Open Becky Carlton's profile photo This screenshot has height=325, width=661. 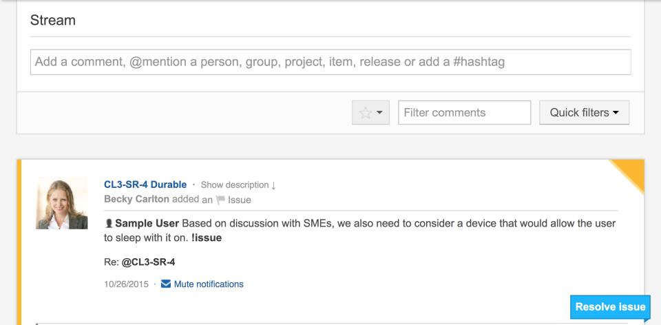(x=62, y=203)
